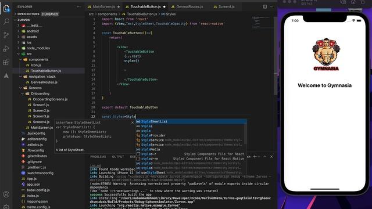Open index.js in the file tree
This screenshot has width=372, height=209.
33,196
